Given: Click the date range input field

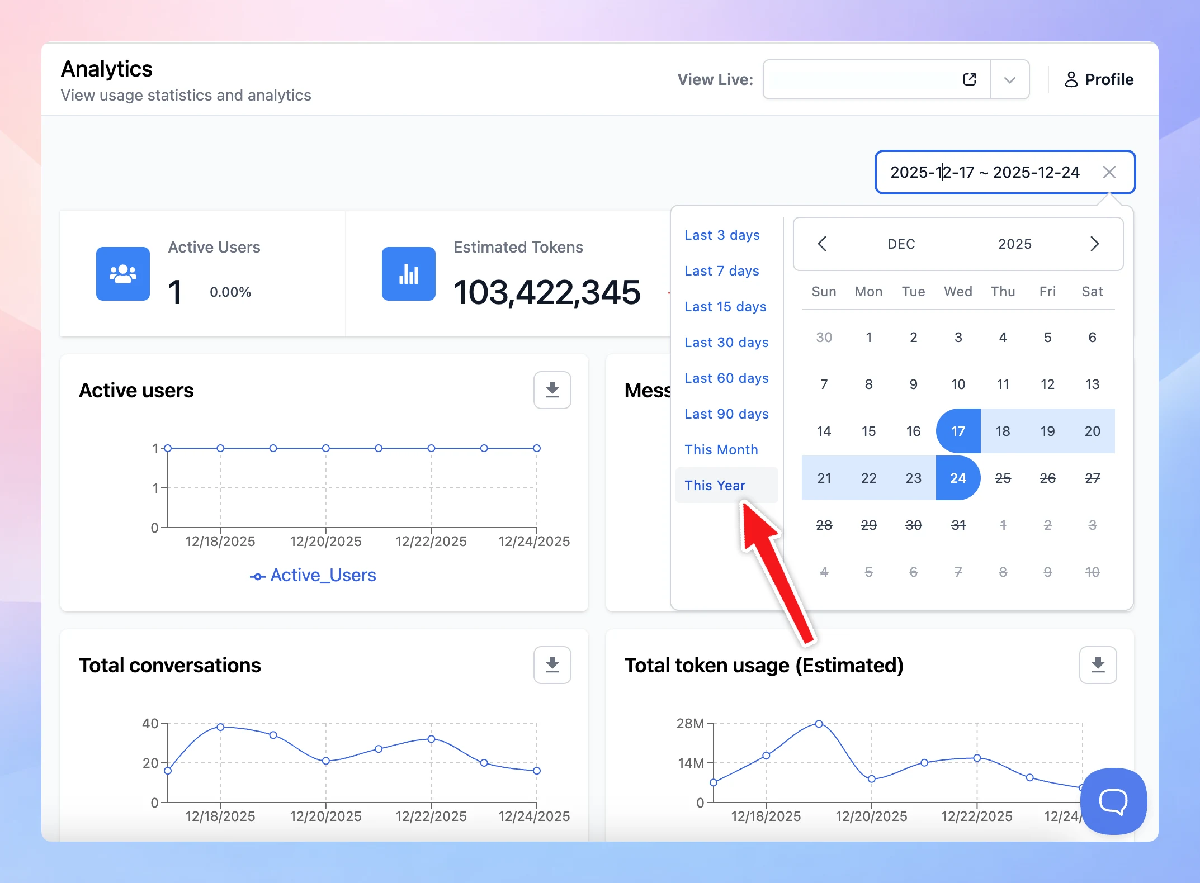Looking at the screenshot, I should [1005, 172].
